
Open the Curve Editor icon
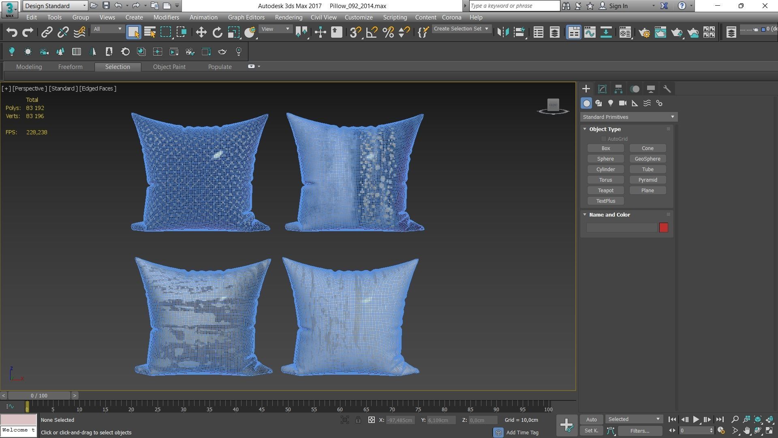click(590, 32)
